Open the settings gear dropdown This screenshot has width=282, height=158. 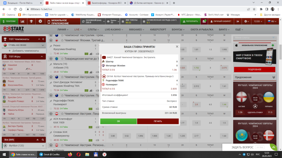pos(246,21)
